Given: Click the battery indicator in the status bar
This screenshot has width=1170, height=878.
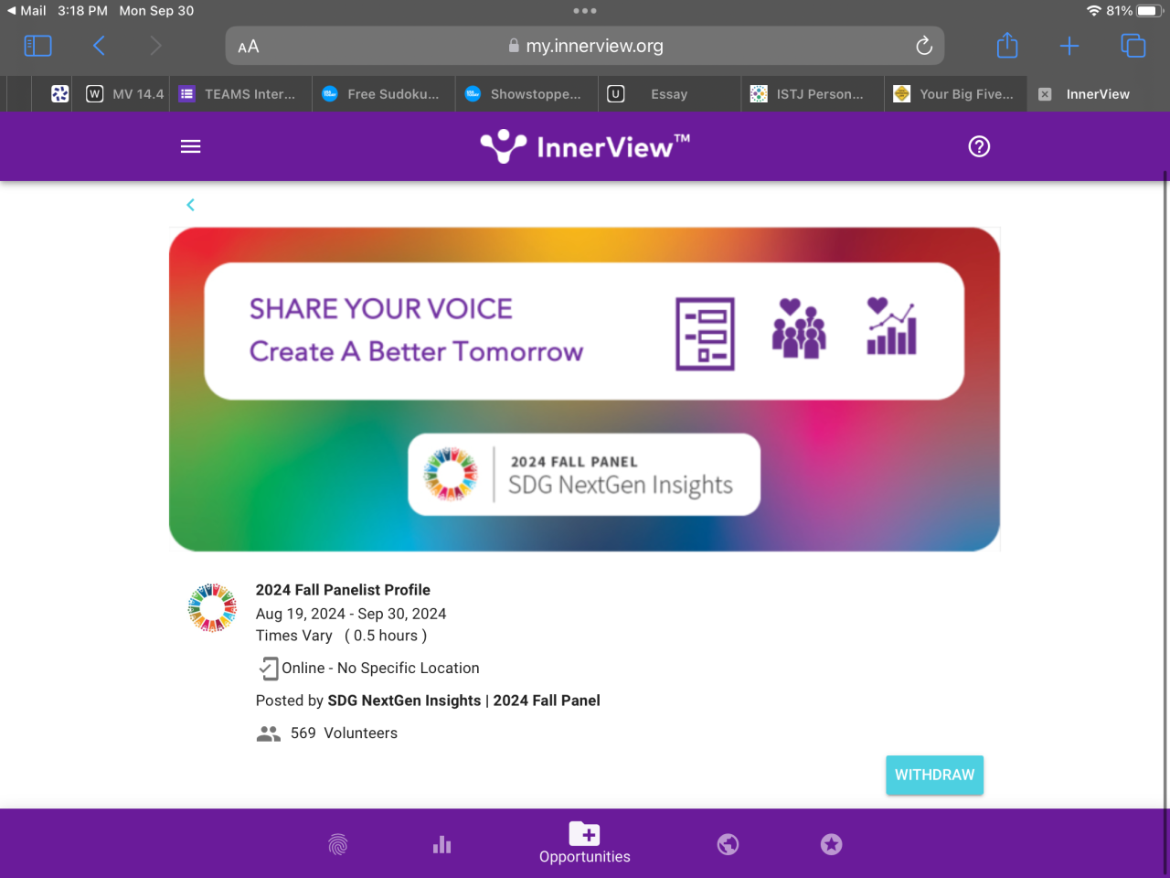Looking at the screenshot, I should (1149, 11).
